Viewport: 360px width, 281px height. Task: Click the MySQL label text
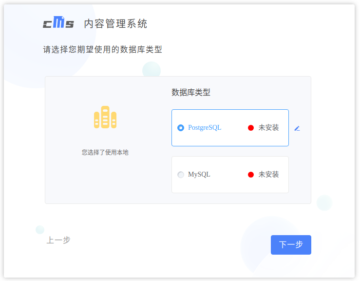click(199, 175)
